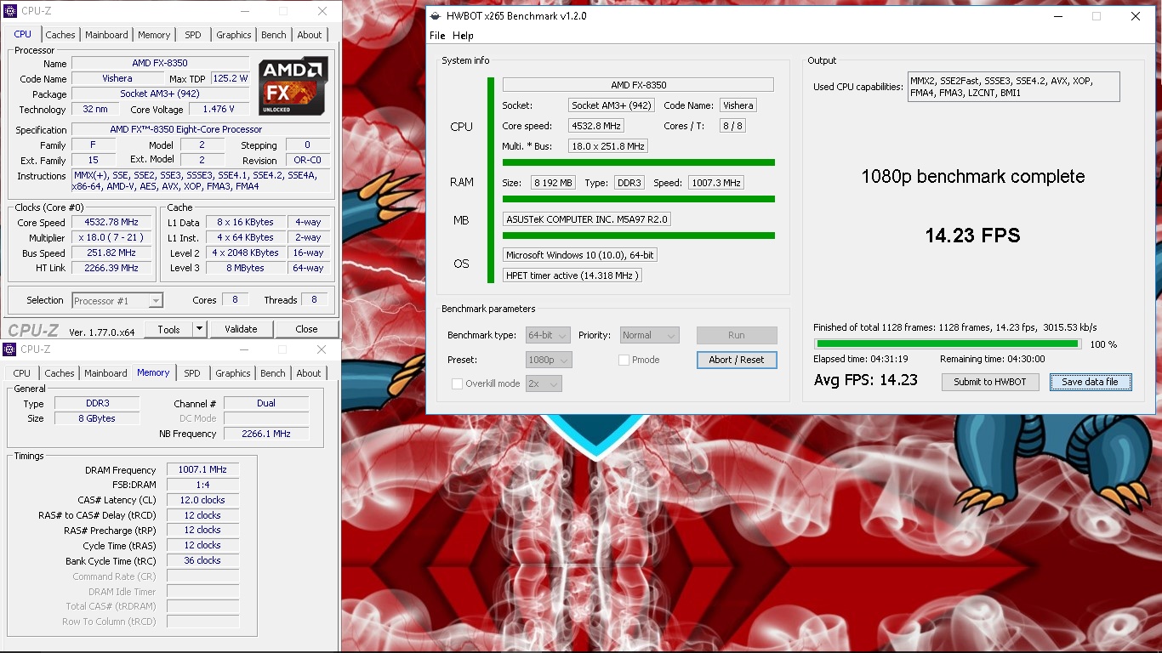
Task: Click the AMD FX-8350 Name field in CPU-Z
Action: pyautogui.click(x=160, y=64)
